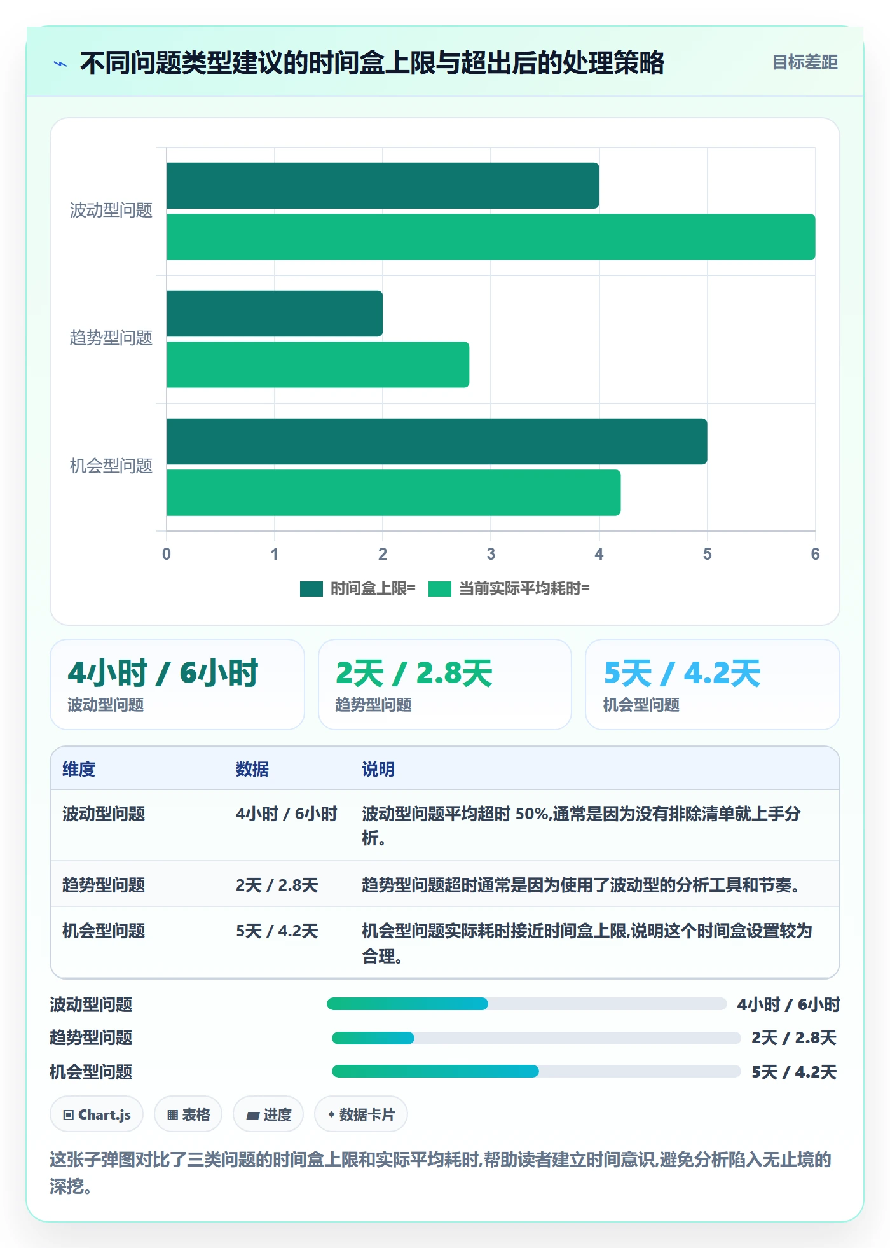Click the 时间盒上限= legend label

373,589
